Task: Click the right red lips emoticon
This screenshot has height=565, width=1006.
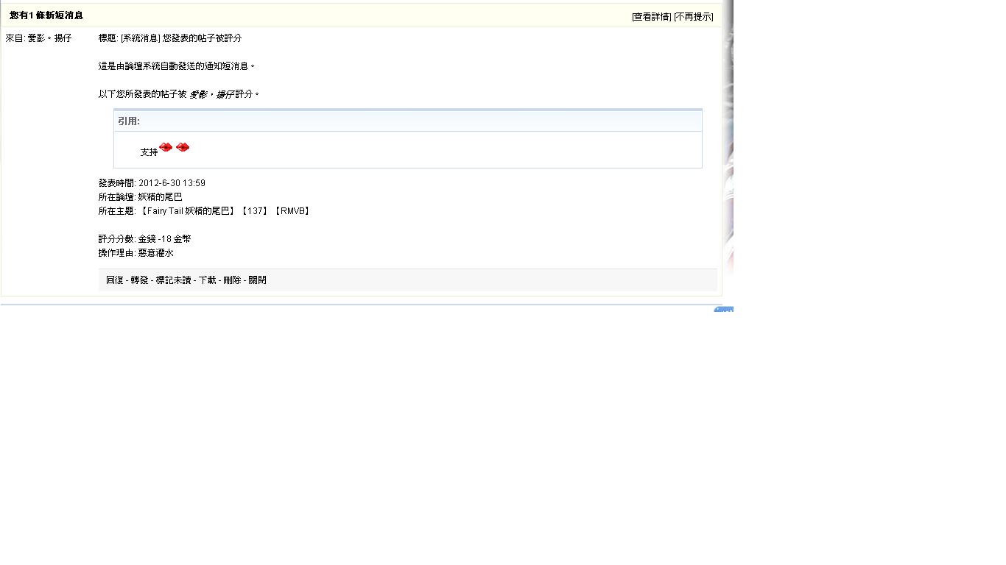Action: click(183, 147)
